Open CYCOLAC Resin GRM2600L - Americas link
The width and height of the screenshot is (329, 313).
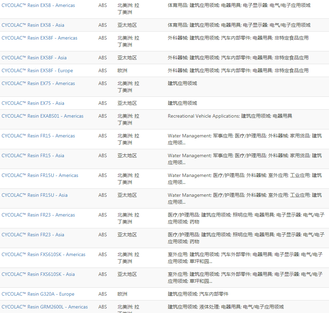[45, 307]
